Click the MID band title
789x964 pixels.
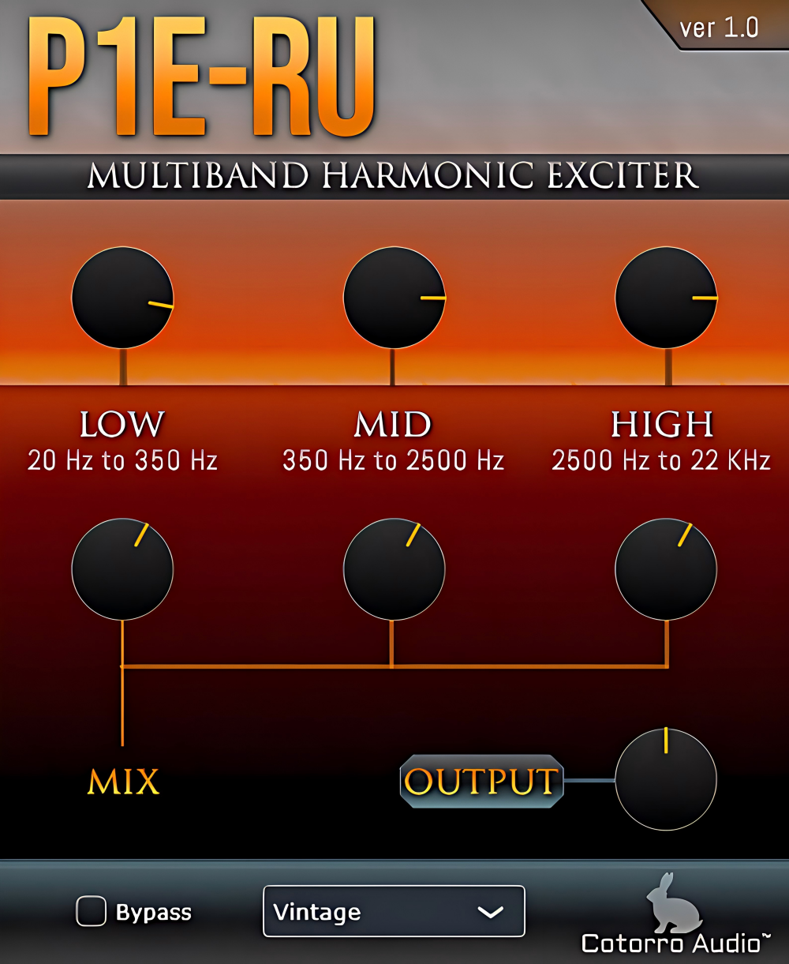point(393,425)
